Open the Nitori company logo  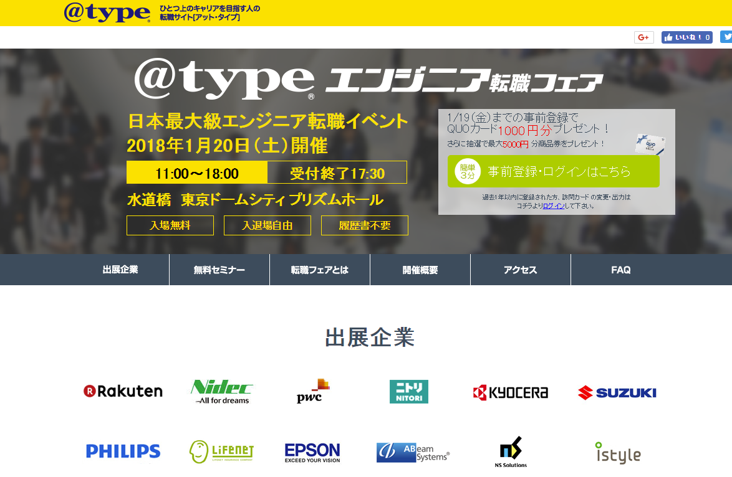(409, 392)
